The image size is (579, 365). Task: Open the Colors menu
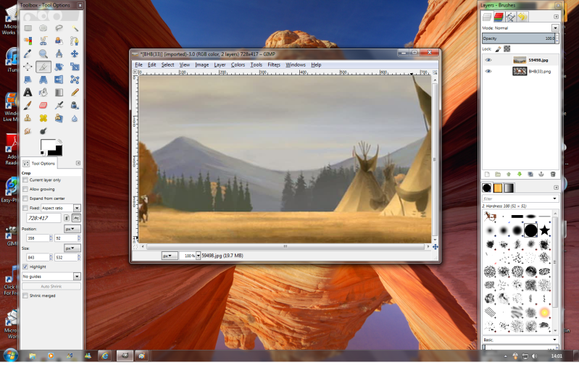pyautogui.click(x=238, y=64)
